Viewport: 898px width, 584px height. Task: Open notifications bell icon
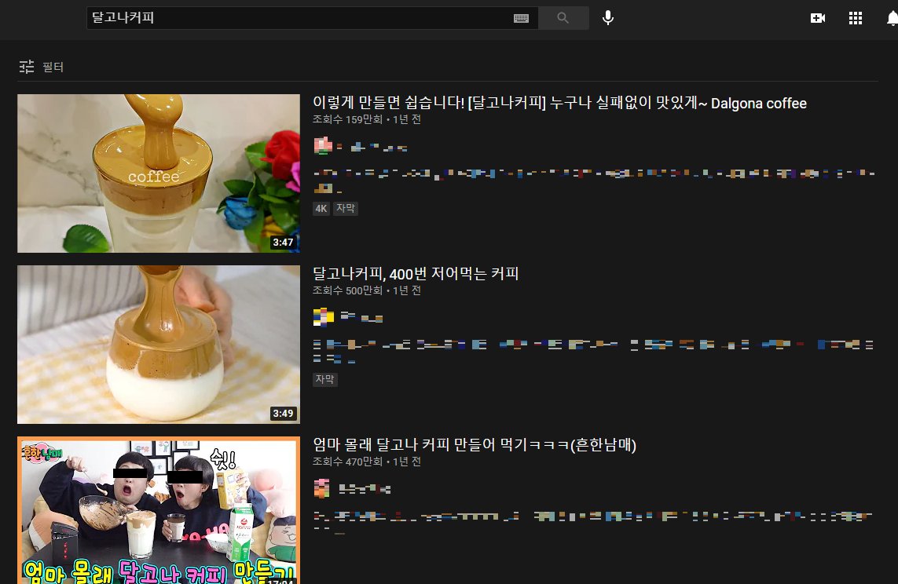(892, 18)
